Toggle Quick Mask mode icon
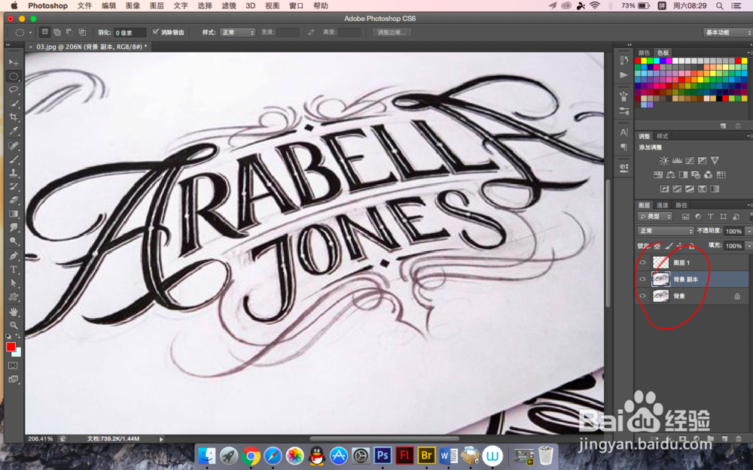The image size is (753, 470). coord(13,365)
